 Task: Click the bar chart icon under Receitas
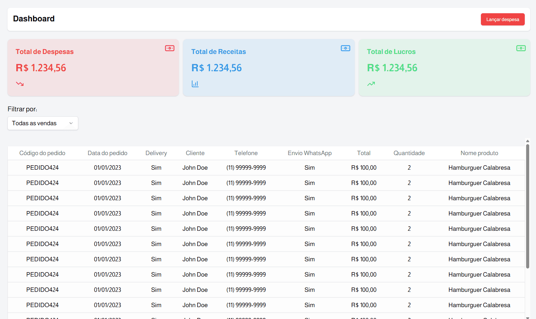195,84
